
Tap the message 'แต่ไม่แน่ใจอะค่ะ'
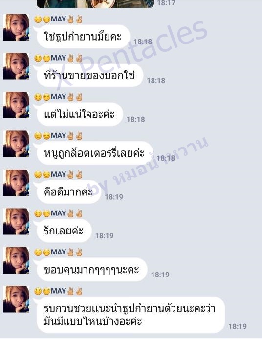[80, 114]
